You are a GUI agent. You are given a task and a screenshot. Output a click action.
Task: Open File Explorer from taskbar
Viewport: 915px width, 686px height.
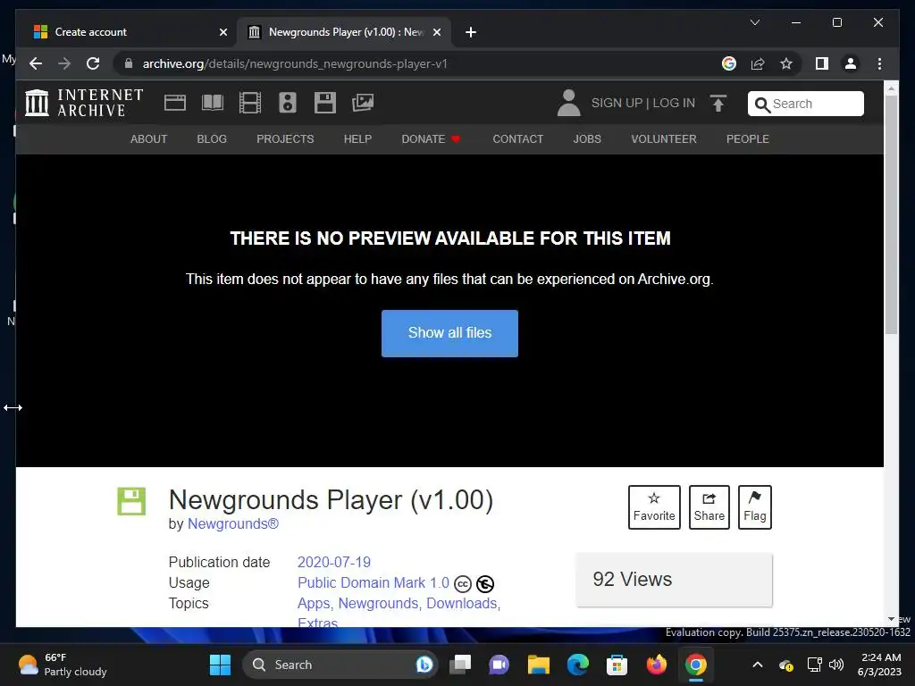pos(538,665)
